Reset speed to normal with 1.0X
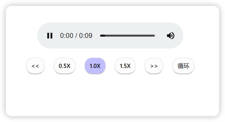The image size is (225, 122). click(95, 66)
